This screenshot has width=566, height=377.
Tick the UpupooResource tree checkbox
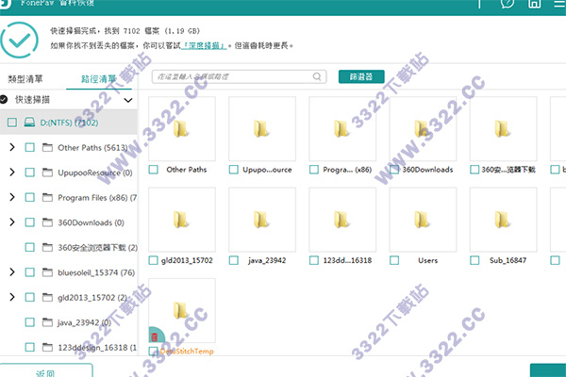point(29,172)
